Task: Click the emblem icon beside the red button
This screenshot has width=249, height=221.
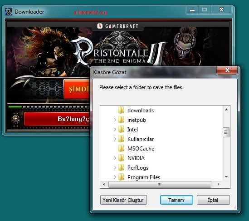Action: coord(15,119)
